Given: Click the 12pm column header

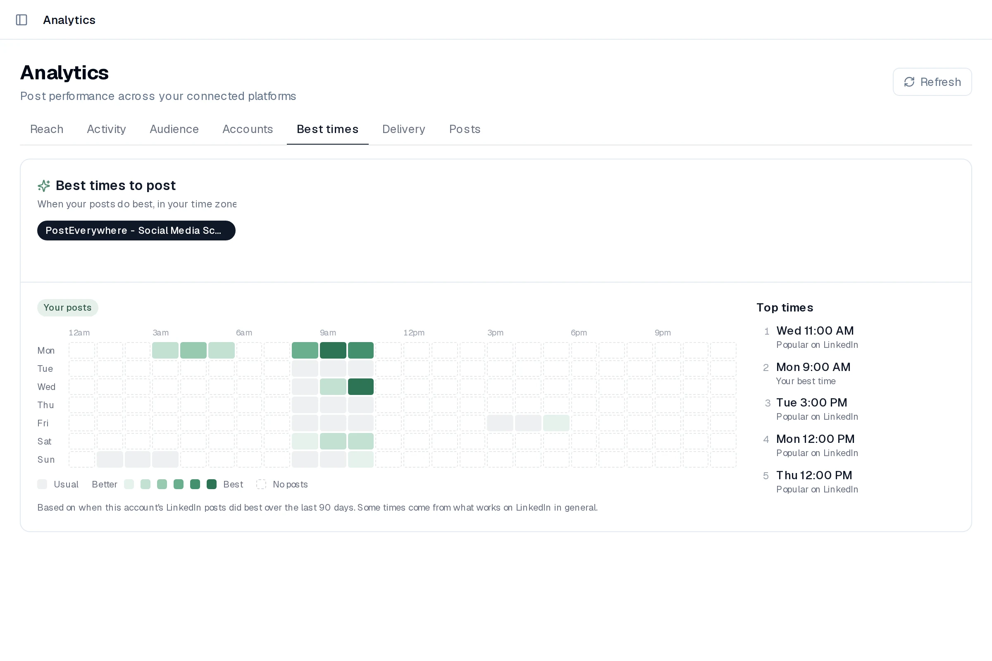Looking at the screenshot, I should point(414,333).
